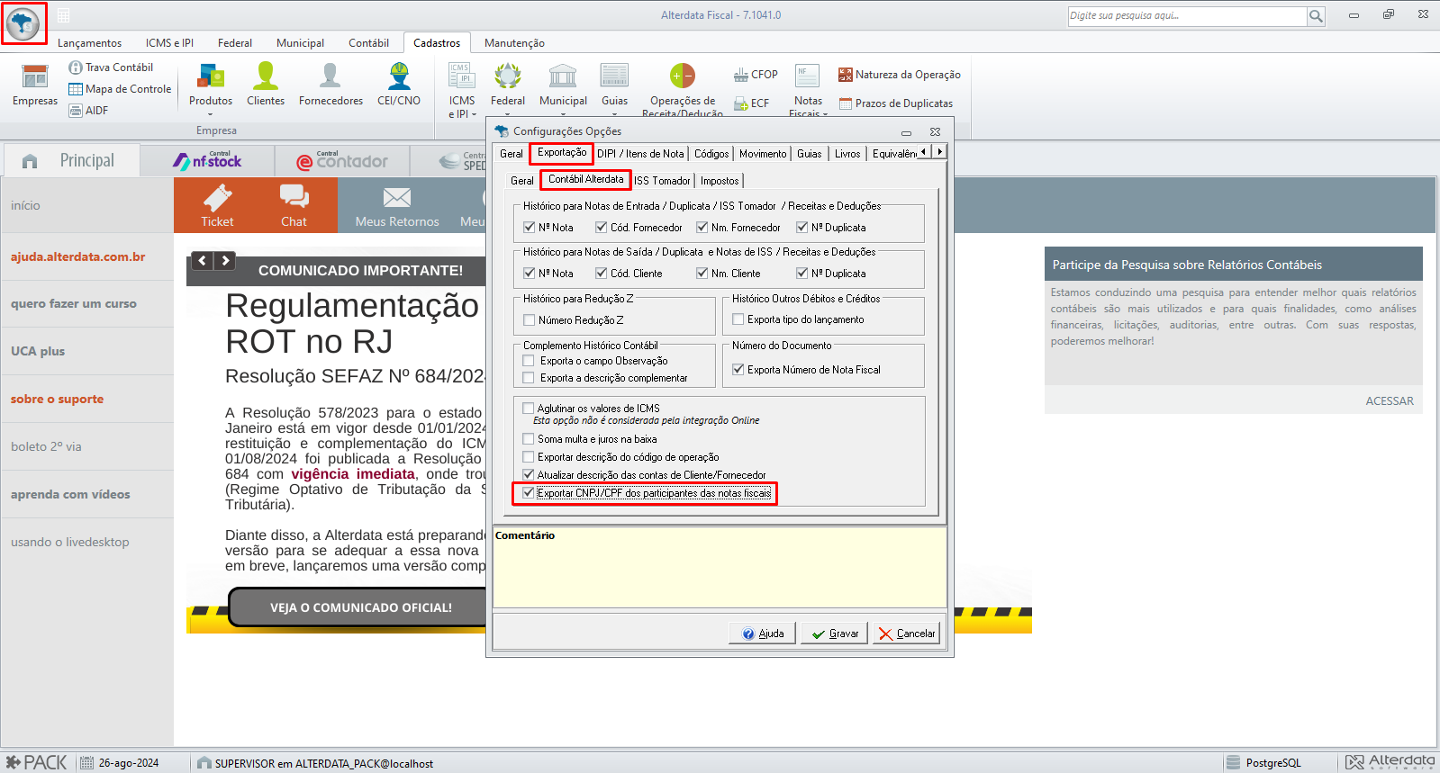Viewport: 1440px width, 773px height.
Task: Enable Exporta tipo do lançamento
Action: tap(738, 319)
